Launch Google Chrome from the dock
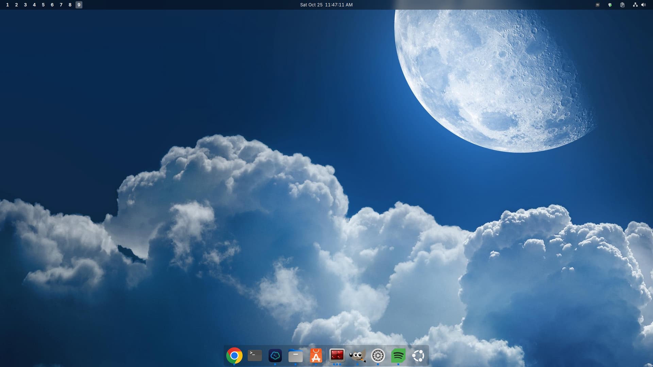Viewport: 653px width, 367px height. tap(234, 355)
